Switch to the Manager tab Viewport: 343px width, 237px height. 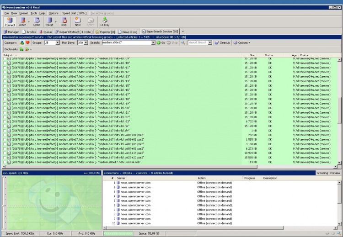pyautogui.click(x=11, y=32)
